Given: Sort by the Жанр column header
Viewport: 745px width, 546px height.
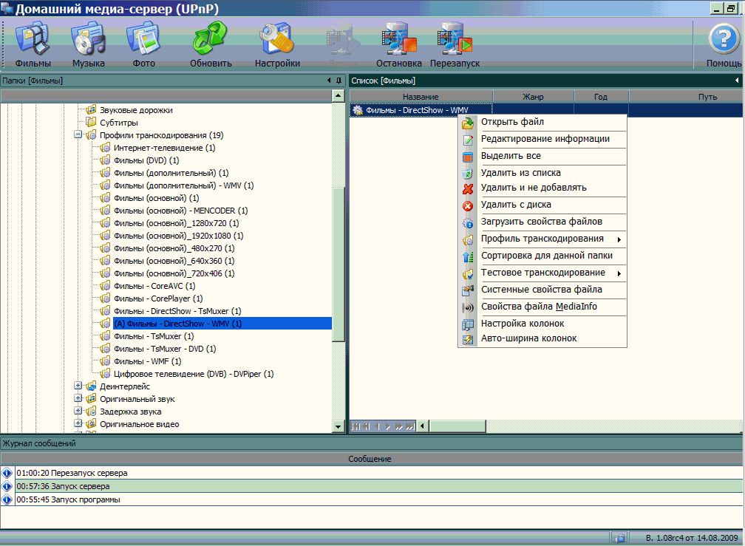Looking at the screenshot, I should click(533, 97).
